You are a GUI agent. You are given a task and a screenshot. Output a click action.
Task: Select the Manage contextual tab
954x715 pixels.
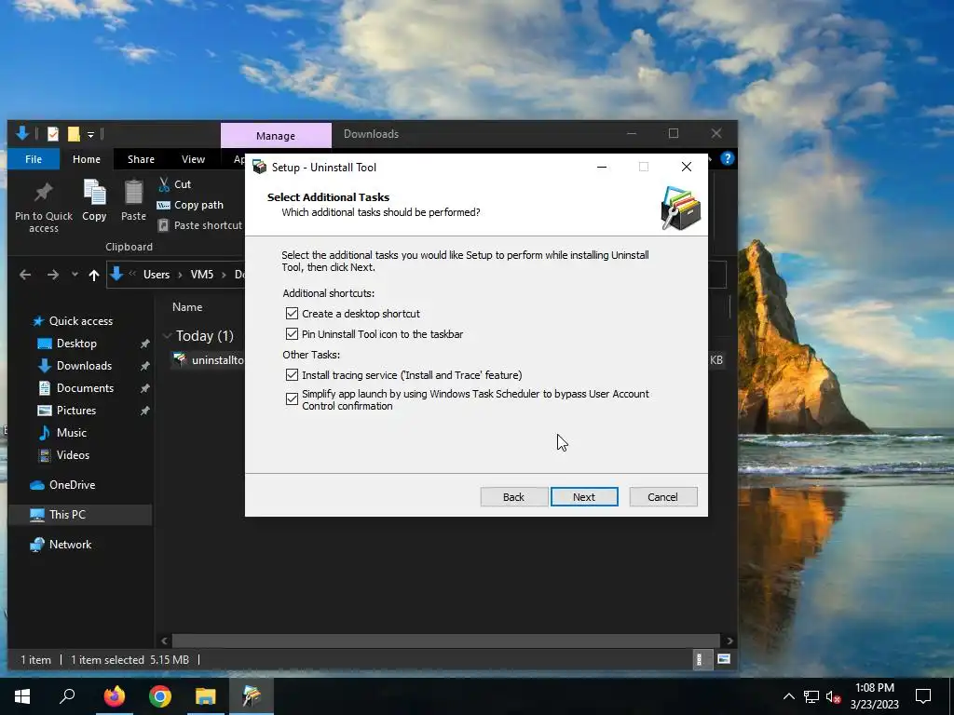click(x=276, y=136)
